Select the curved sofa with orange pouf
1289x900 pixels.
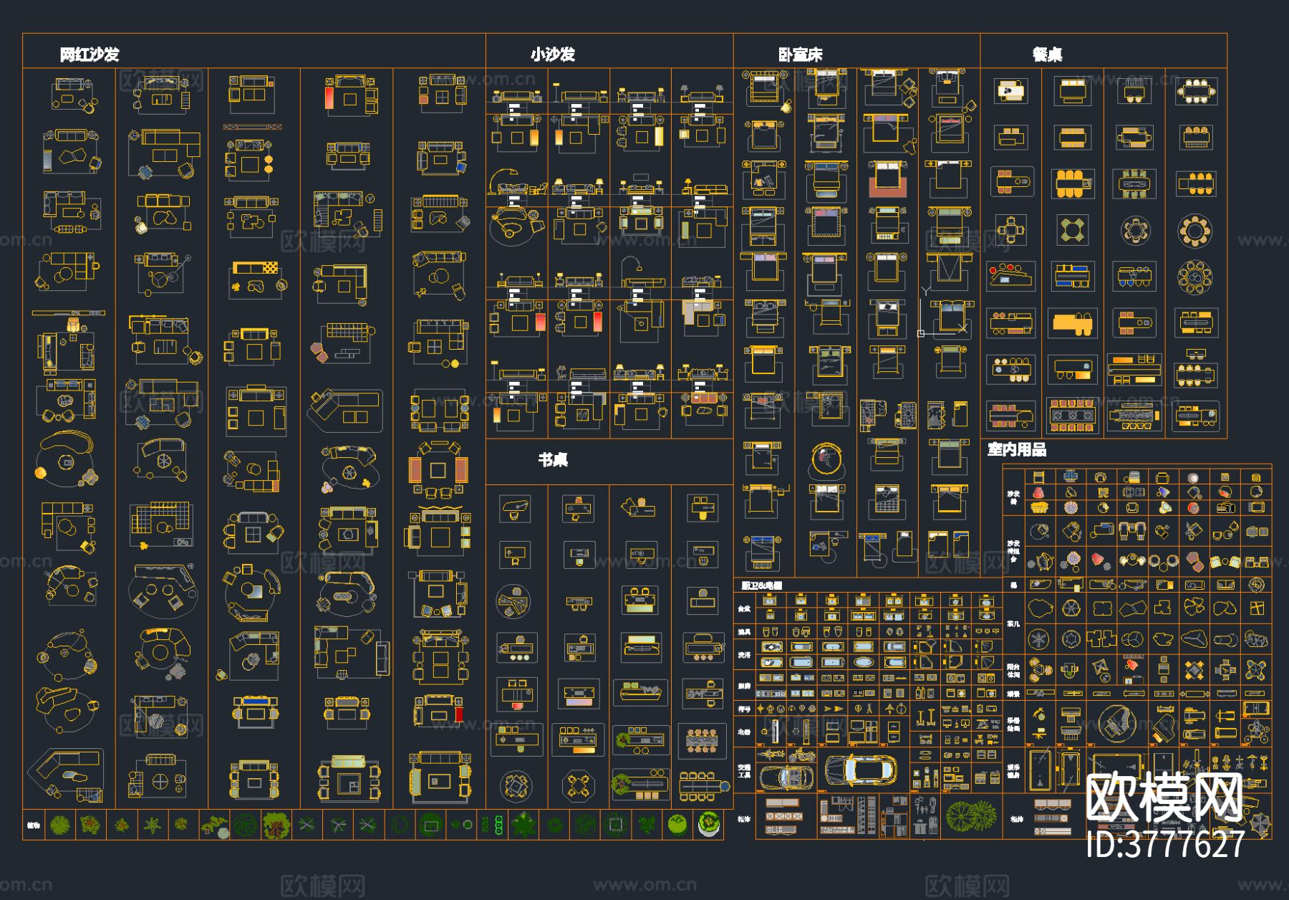(65, 459)
